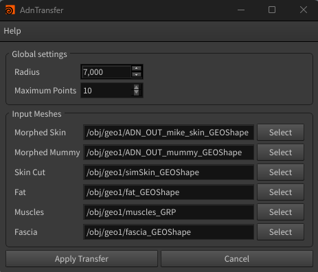Screen dimensions: 318x272
Task: Click the Morphed Mummy label
Action: coord(47,152)
